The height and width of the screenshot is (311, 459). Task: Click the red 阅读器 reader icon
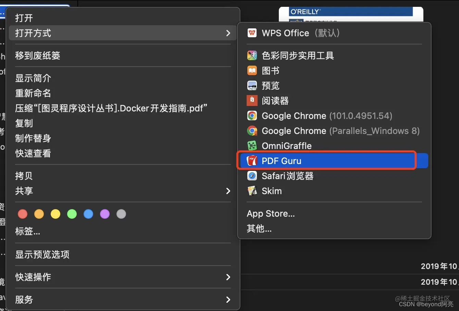coord(252,101)
